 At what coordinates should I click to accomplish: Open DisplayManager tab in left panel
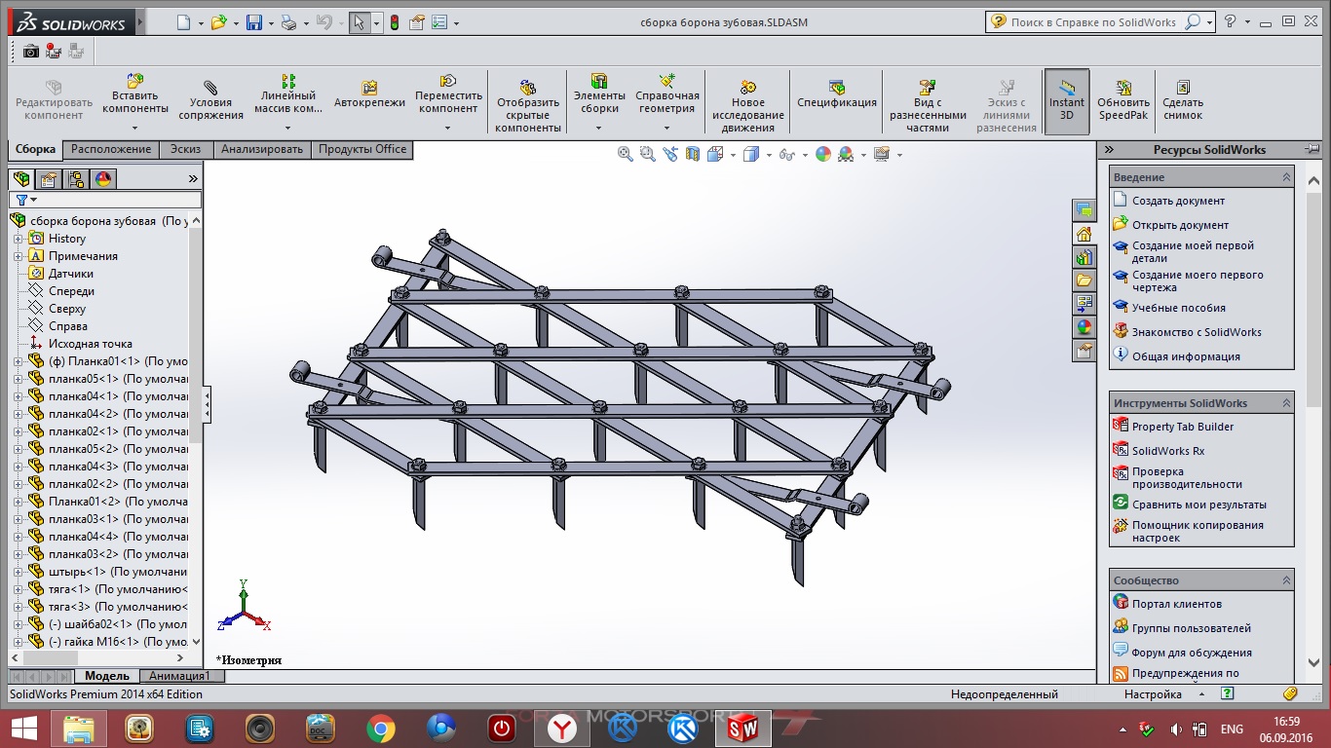103,179
